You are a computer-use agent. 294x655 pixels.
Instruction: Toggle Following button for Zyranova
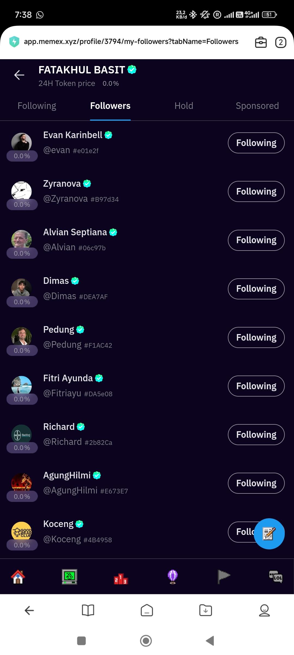[x=256, y=191]
